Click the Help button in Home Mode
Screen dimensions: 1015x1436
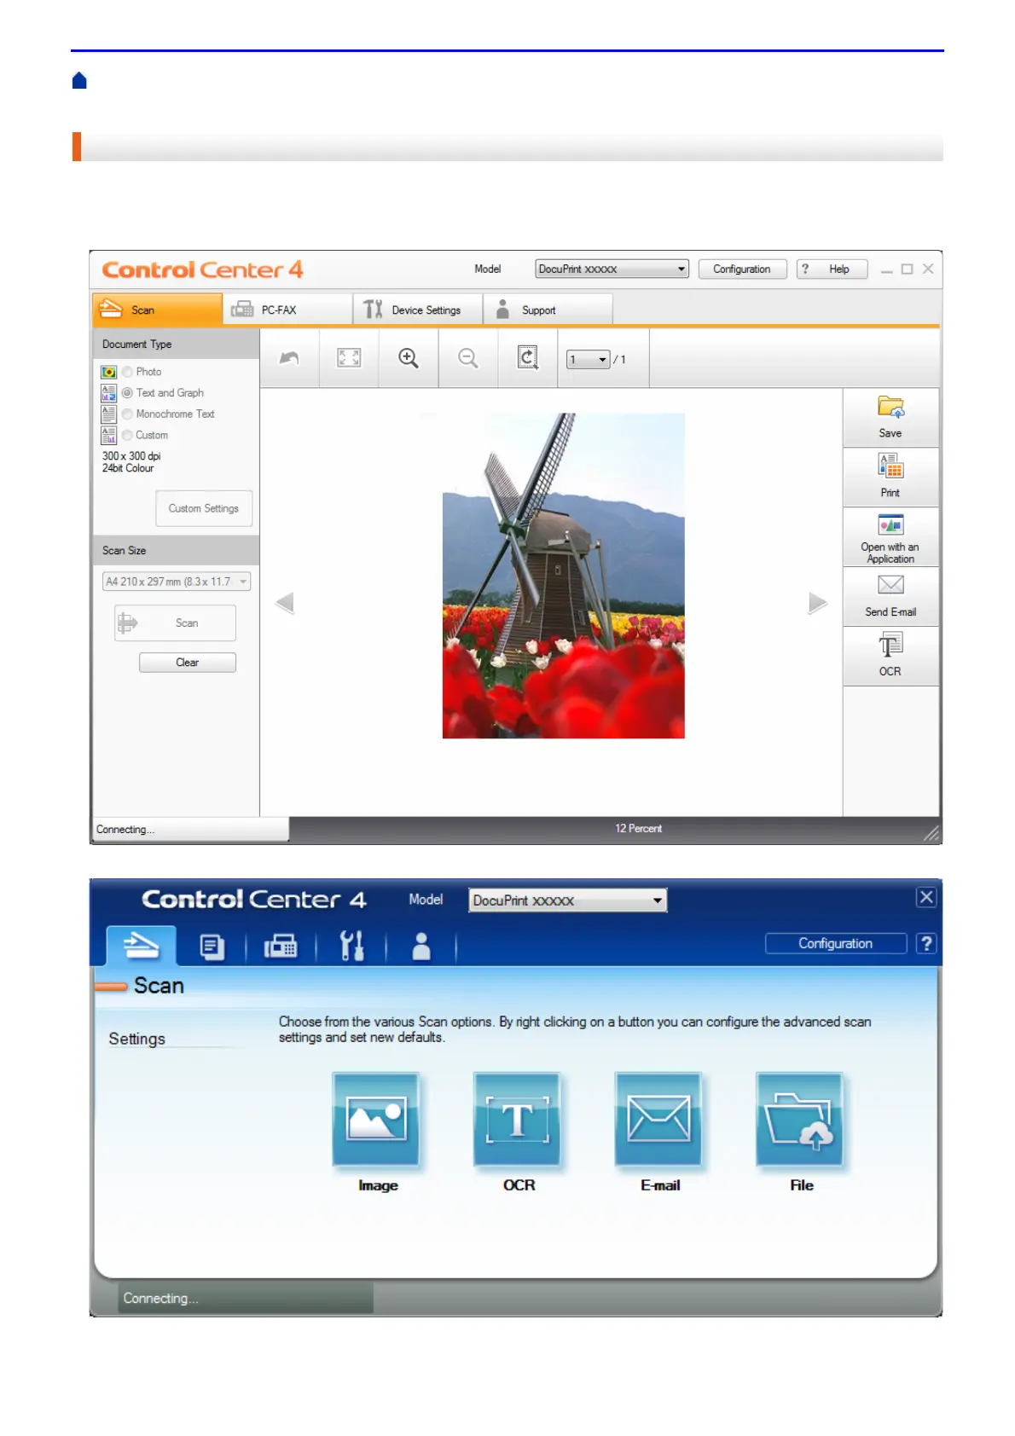pos(832,269)
